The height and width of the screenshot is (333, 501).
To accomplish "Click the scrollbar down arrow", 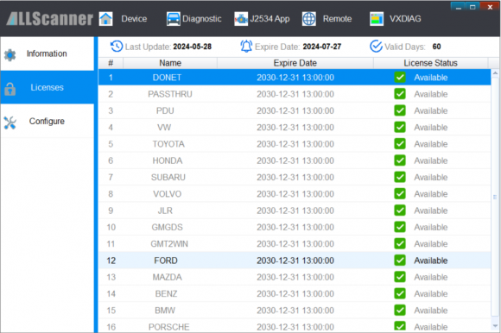I will coord(495,325).
